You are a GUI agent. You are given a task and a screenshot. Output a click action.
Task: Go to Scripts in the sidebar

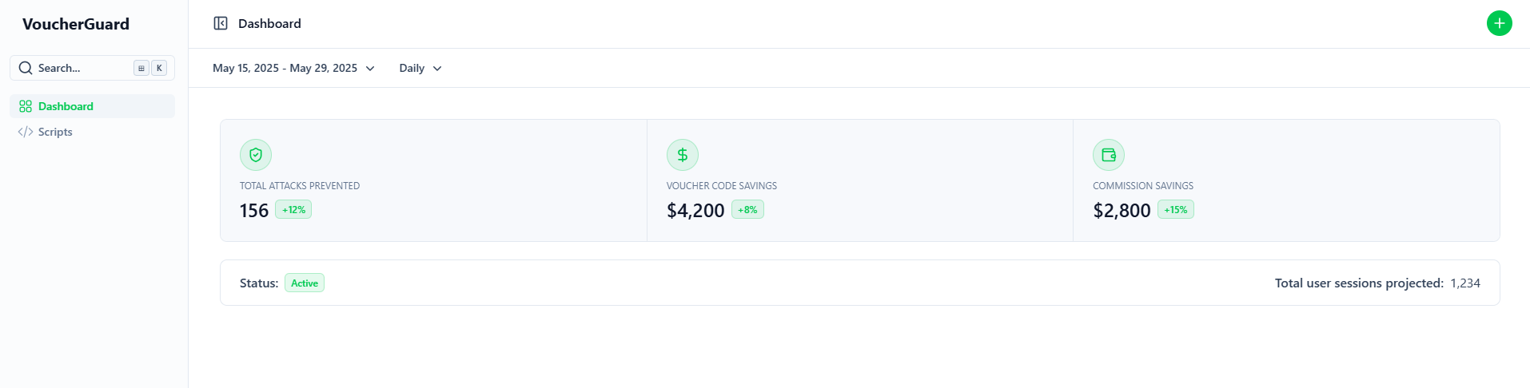point(55,132)
